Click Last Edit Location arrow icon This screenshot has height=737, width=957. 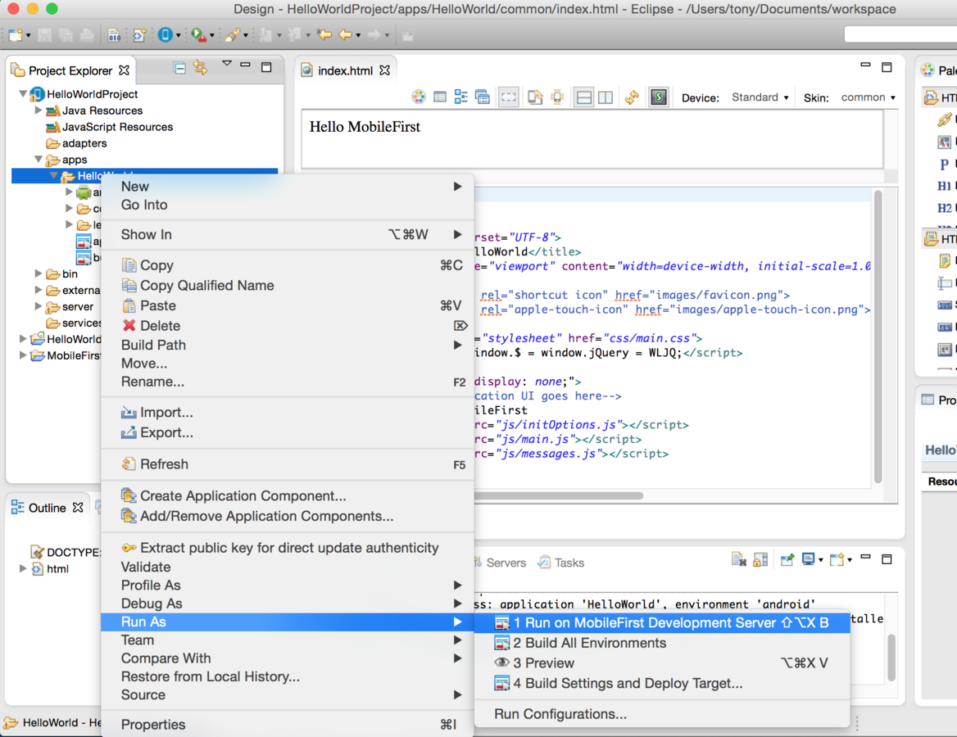[x=324, y=34]
